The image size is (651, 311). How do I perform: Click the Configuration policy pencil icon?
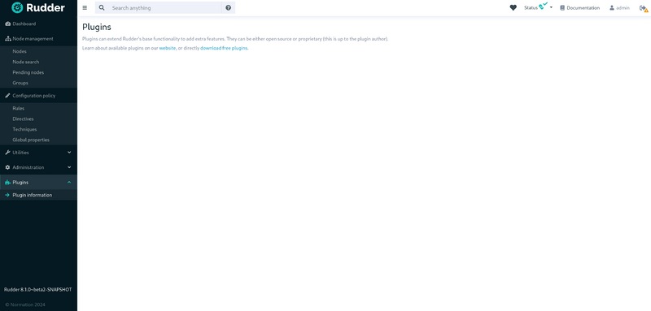click(7, 96)
